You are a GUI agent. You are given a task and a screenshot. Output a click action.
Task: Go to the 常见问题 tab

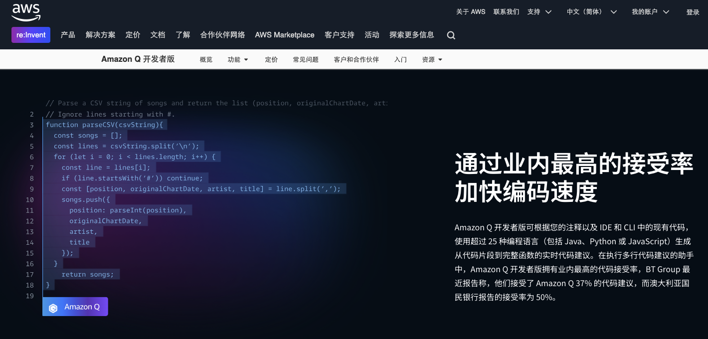pyautogui.click(x=306, y=60)
